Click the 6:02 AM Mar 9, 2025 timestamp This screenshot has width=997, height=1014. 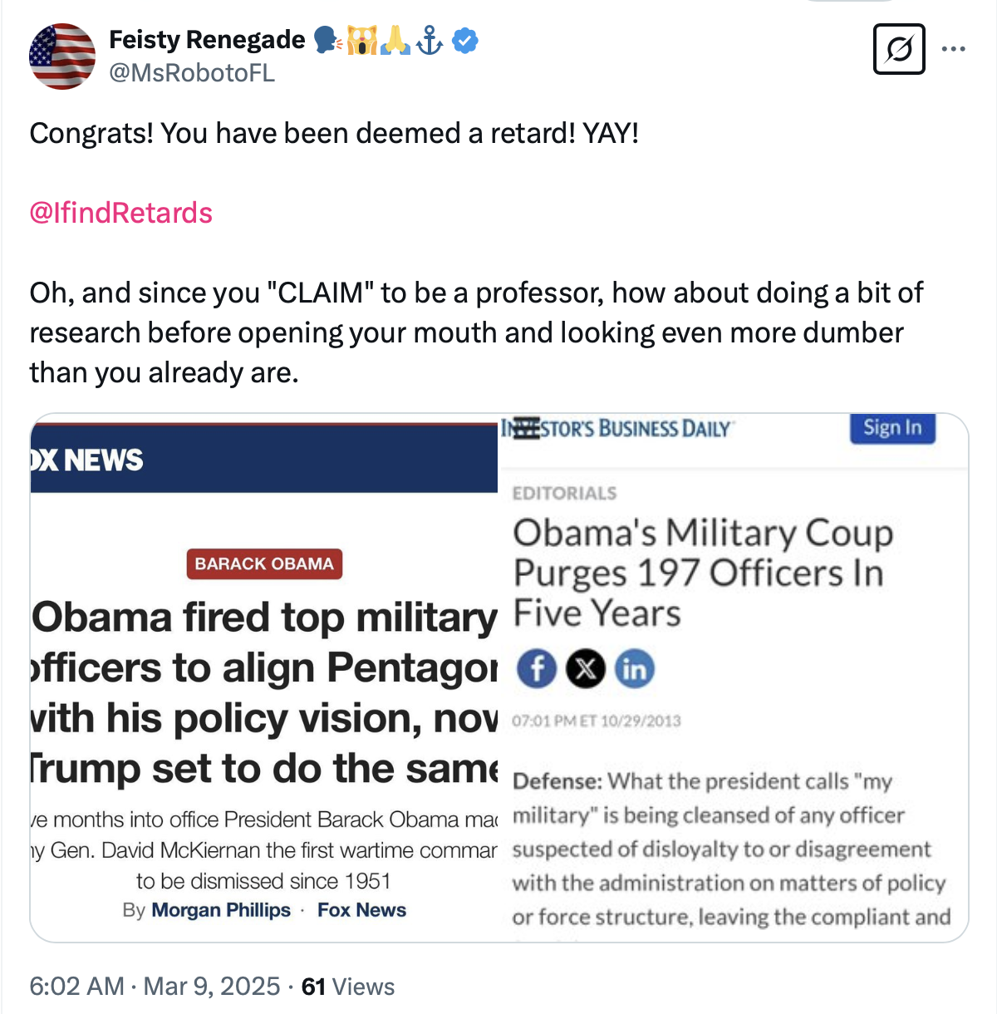coord(155,987)
